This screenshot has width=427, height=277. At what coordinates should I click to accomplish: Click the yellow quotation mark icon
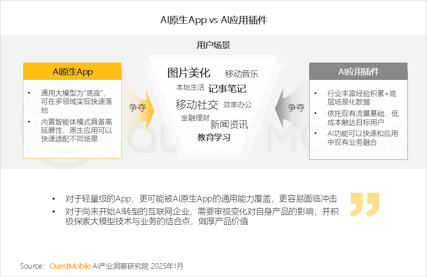pos(365,204)
